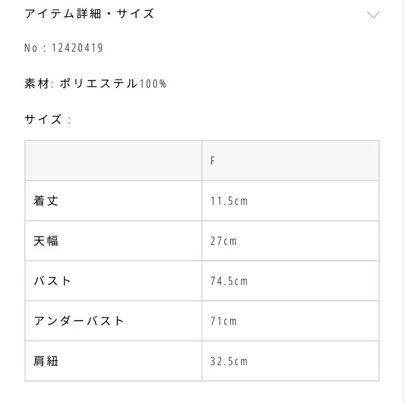Screen dimensions: 404x404
Task: Select the 着丈 row label
Action: point(46,201)
